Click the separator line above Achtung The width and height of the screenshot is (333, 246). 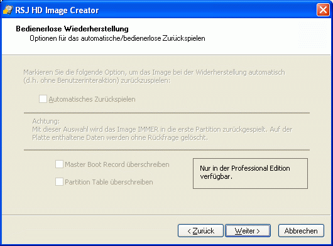[x=166, y=113]
